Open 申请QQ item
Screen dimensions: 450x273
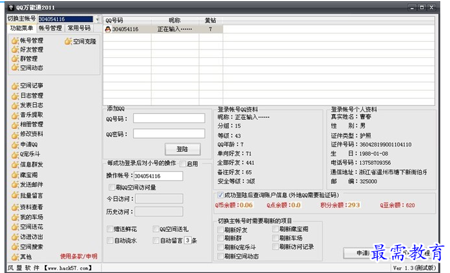25,145
